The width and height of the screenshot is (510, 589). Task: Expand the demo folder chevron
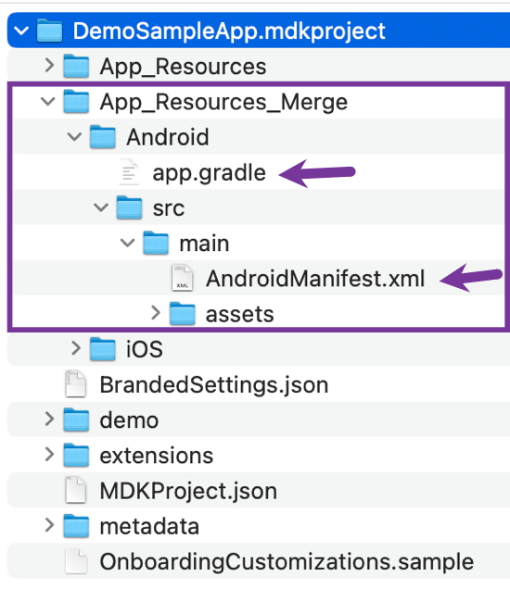click(49, 419)
